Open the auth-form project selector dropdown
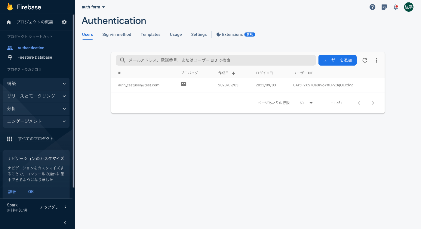421x229 pixels. click(94, 7)
